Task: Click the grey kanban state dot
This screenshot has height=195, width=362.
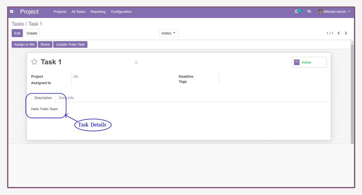Action: [136, 62]
